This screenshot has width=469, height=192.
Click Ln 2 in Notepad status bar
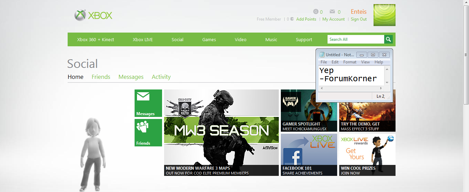(380, 96)
